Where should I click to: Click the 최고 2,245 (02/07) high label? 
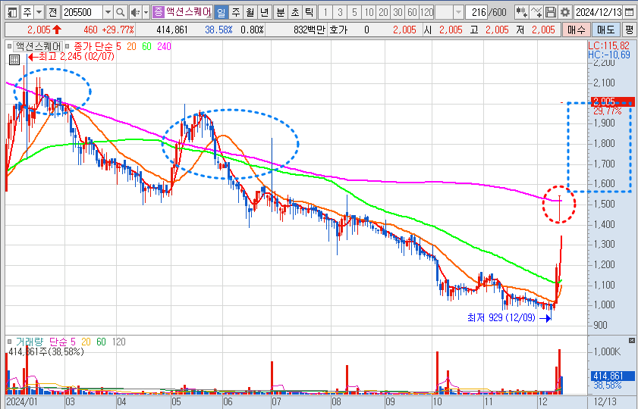tap(77, 57)
